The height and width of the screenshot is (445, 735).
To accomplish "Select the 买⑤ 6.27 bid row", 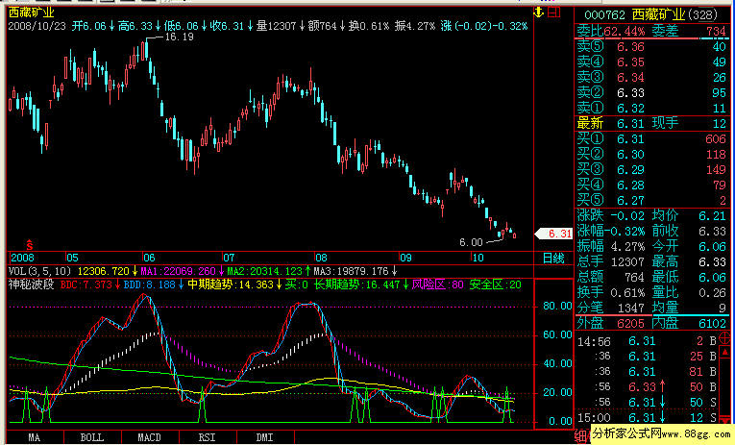I will pyautogui.click(x=651, y=201).
